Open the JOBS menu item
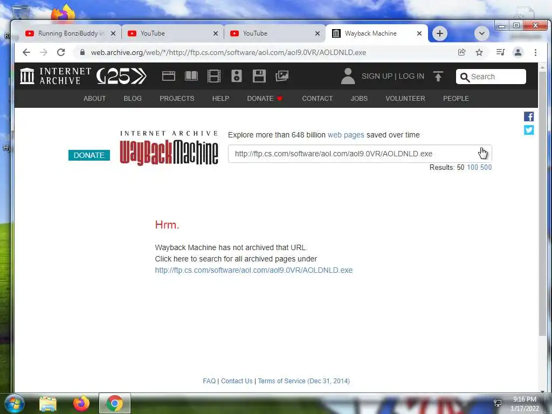 coord(359,99)
